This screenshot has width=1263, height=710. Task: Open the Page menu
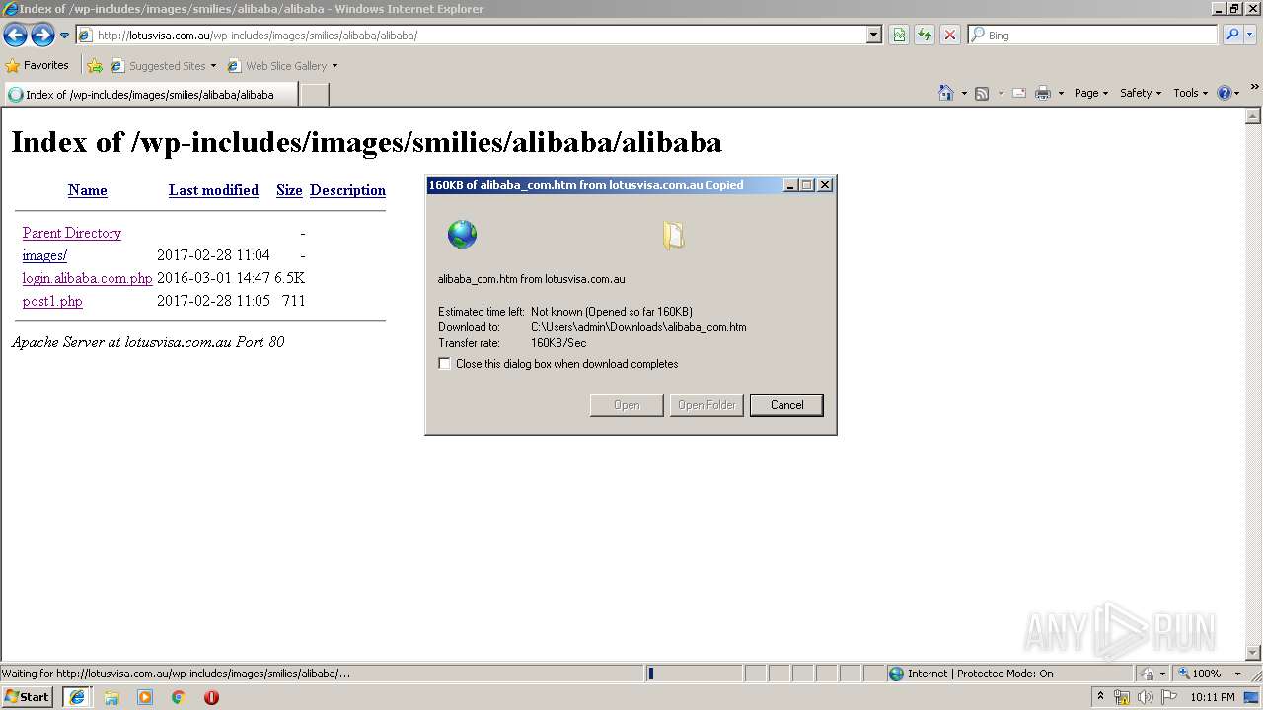click(1091, 93)
